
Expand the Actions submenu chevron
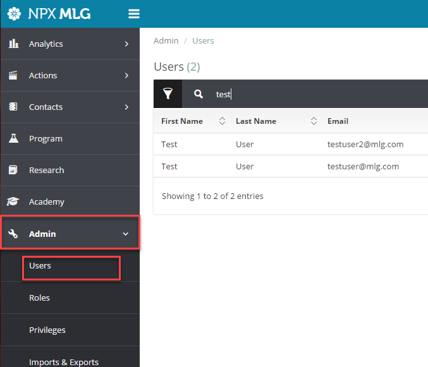(x=126, y=75)
